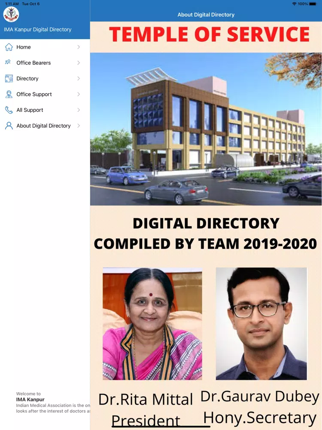The height and width of the screenshot is (430, 322).
Task: Click the 100% battery percentage text
Action: (303, 4)
